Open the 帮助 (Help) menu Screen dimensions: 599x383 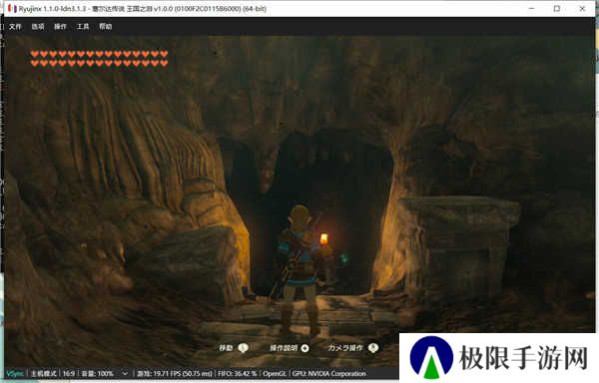point(106,27)
